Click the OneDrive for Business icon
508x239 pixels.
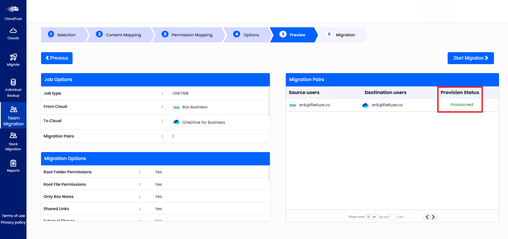click(176, 122)
